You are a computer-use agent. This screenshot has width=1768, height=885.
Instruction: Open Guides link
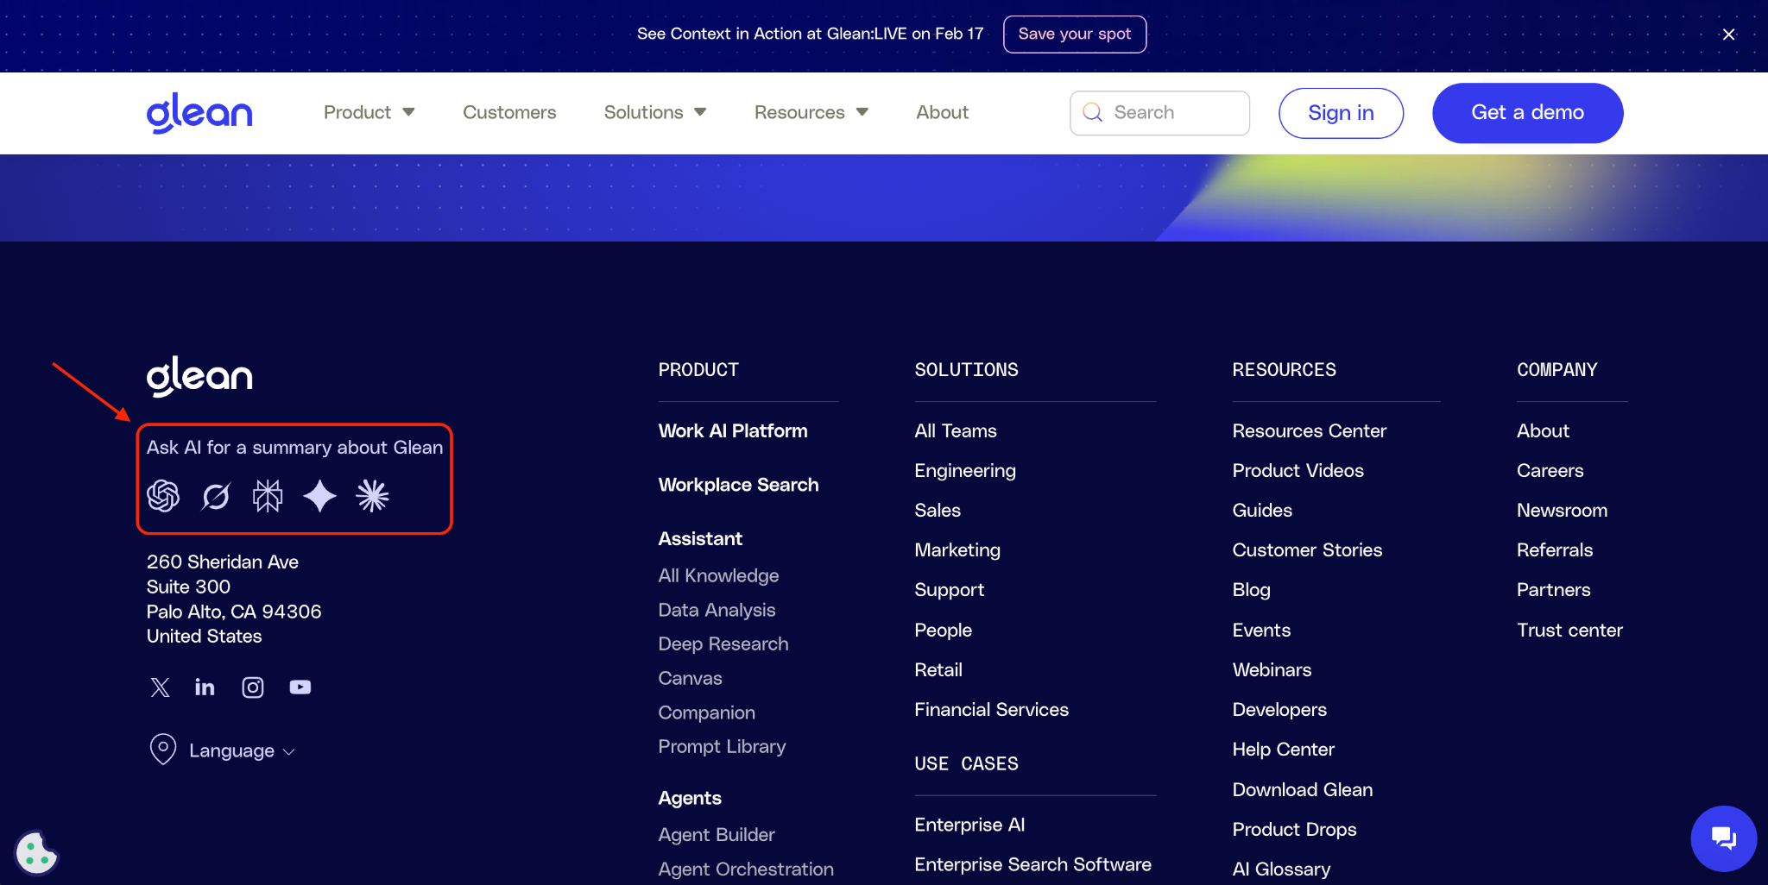(1262, 510)
